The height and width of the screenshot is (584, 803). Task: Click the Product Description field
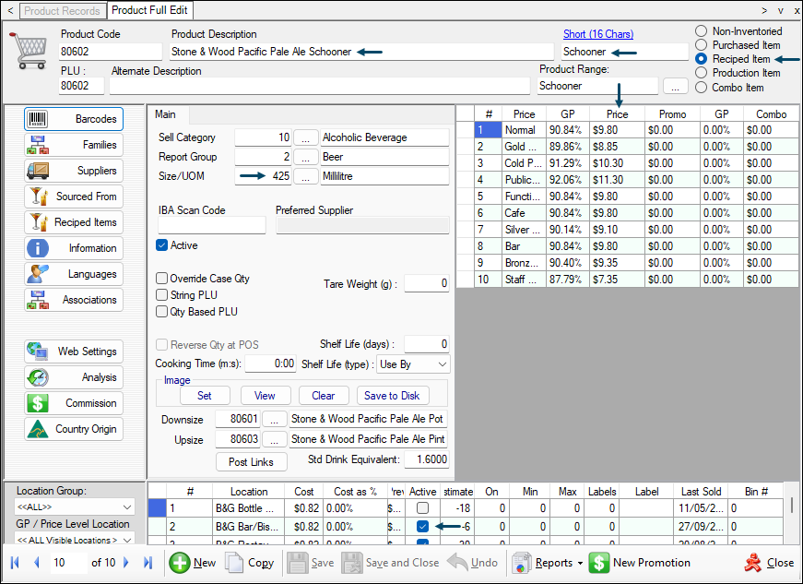point(361,52)
